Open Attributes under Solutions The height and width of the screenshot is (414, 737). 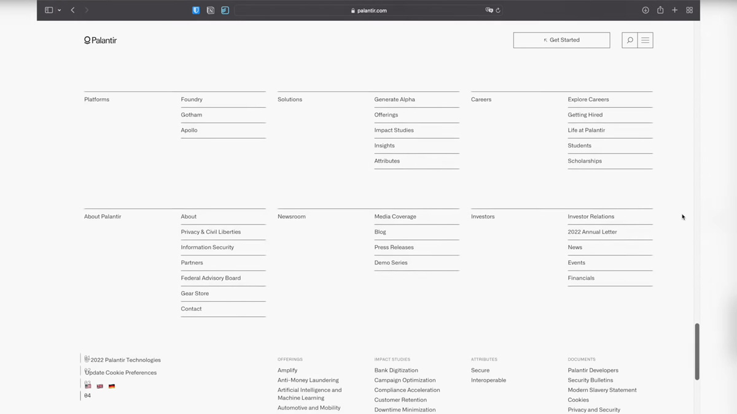coord(387,161)
